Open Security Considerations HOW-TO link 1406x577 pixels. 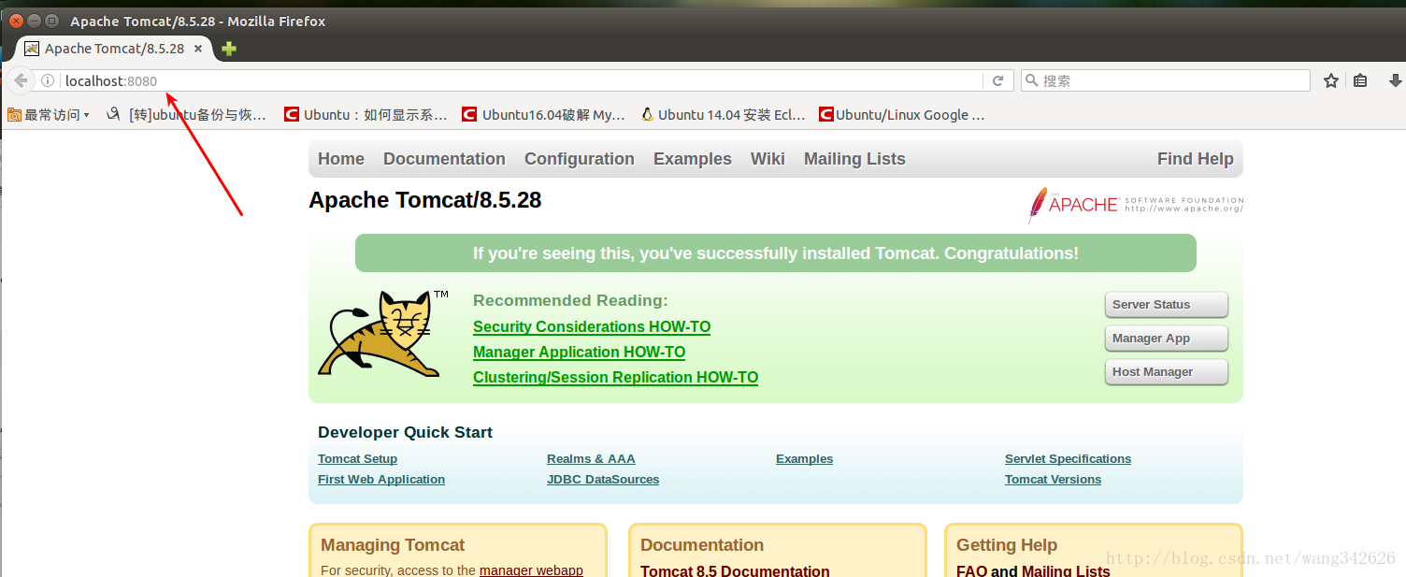click(x=592, y=327)
